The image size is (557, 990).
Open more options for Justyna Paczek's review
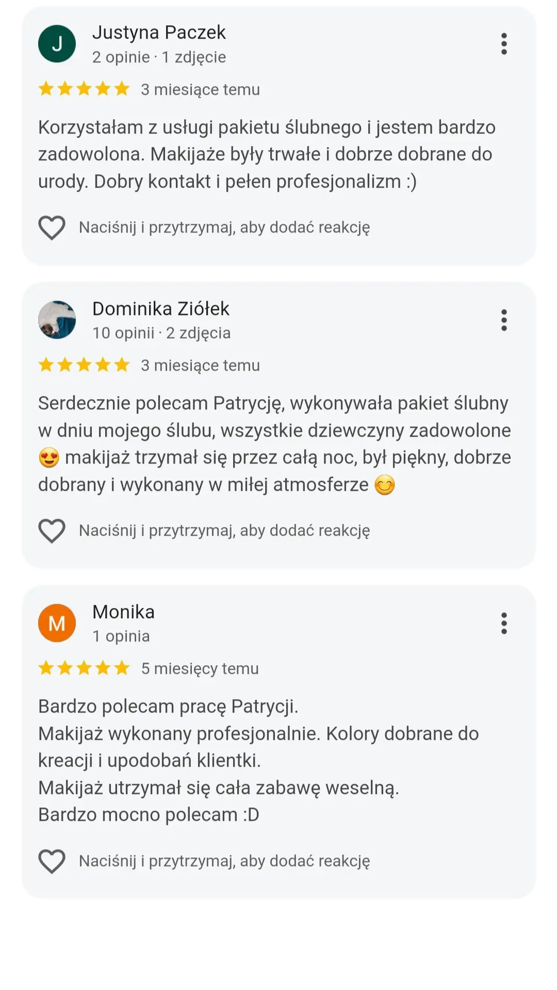point(504,44)
